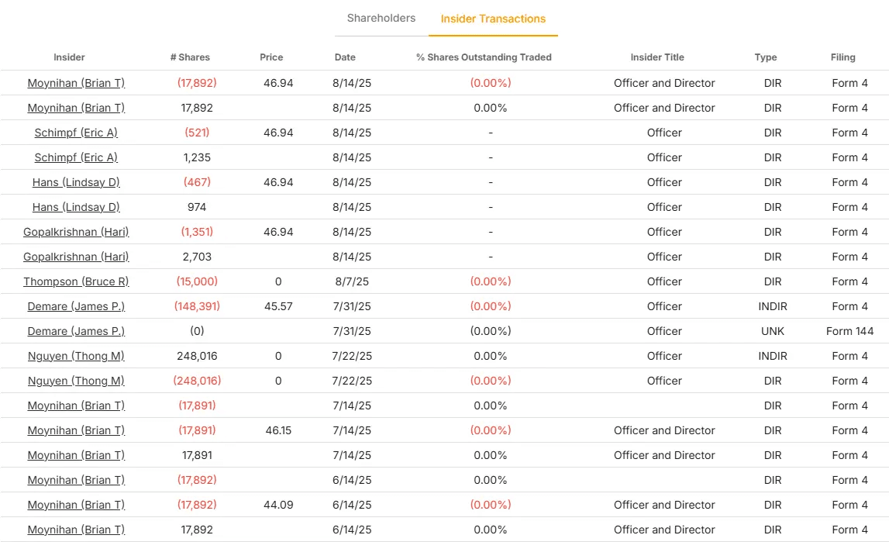Open Demare (James P.) link in Form 144 row
Viewport: 889px width, 542px height.
pos(76,331)
